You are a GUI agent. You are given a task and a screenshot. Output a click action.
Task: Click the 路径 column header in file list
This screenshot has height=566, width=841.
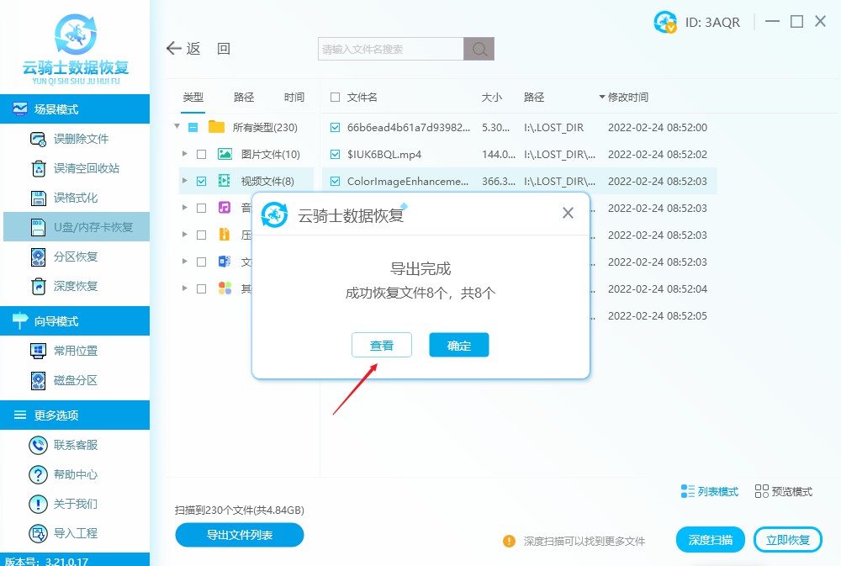[534, 97]
